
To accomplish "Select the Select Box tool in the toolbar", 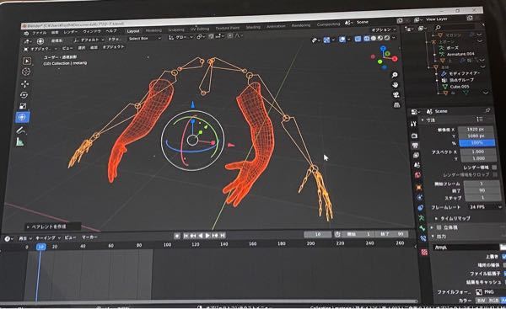I will [28, 61].
